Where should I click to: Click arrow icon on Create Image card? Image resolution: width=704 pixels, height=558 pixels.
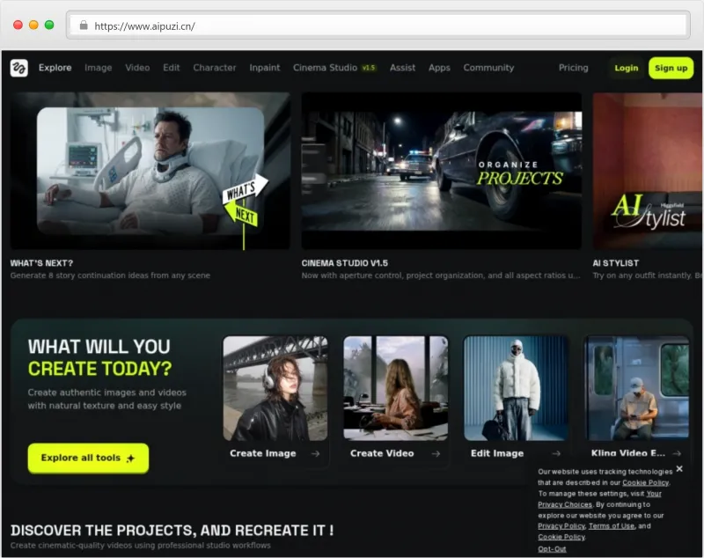click(315, 453)
